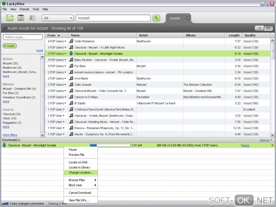Expand 2 P2P Users dropdown for Ave Maria

coord(65,78)
